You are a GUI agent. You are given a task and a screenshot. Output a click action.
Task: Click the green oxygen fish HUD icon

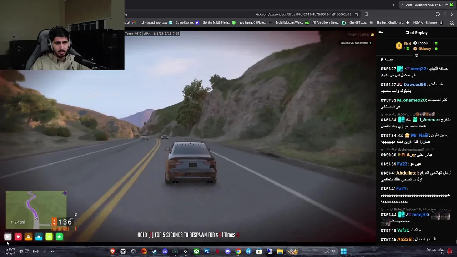click(x=59, y=237)
